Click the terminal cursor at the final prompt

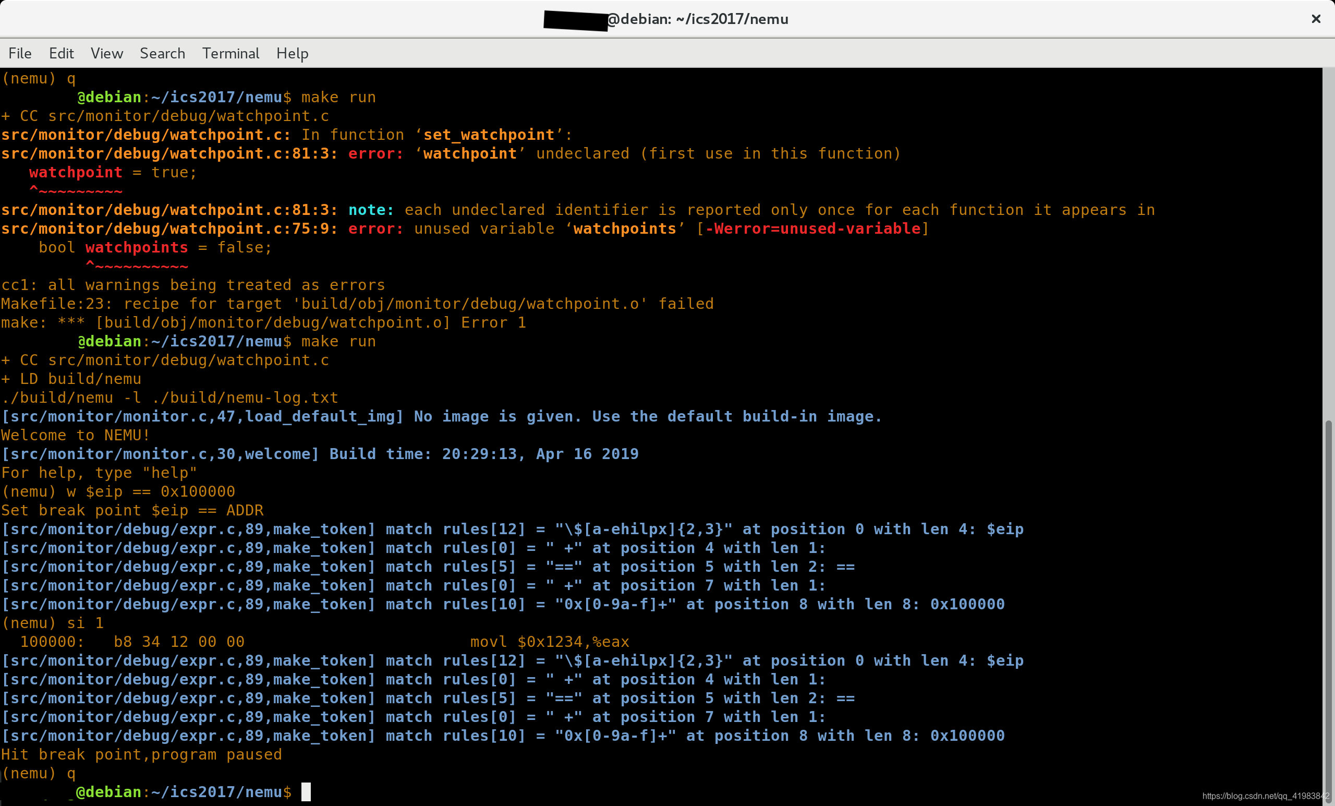click(306, 792)
